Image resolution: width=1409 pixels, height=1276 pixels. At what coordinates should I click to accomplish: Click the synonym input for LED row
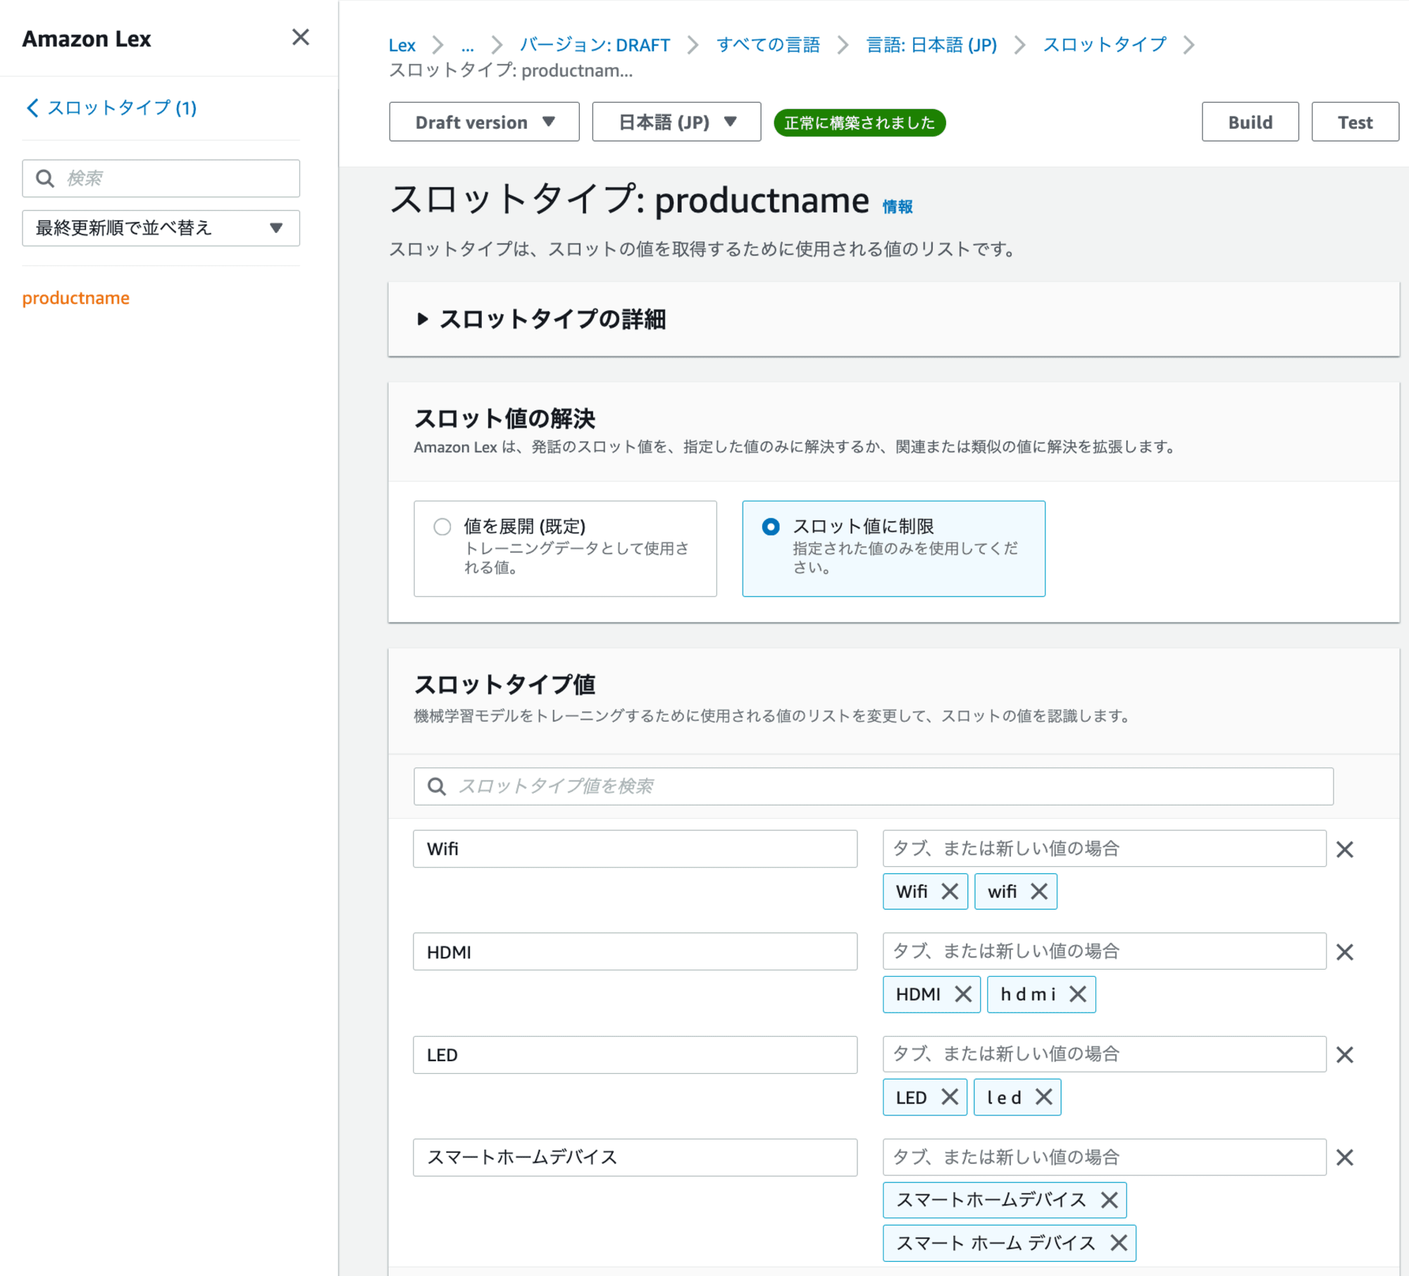[1104, 1054]
